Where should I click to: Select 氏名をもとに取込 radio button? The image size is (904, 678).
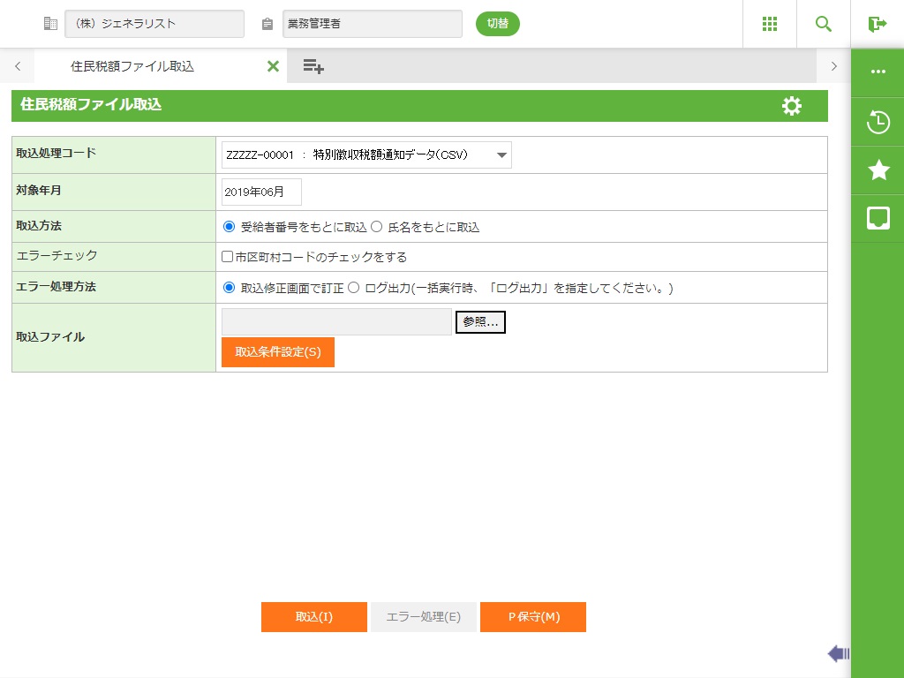377,227
